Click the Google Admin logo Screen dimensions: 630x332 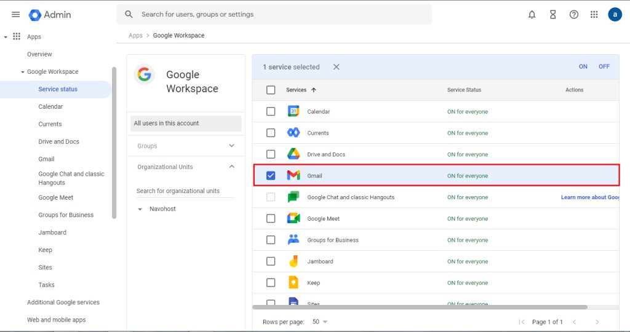(50, 15)
